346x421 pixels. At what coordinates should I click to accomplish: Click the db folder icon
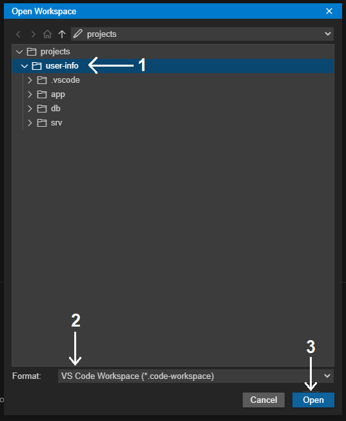click(x=42, y=109)
